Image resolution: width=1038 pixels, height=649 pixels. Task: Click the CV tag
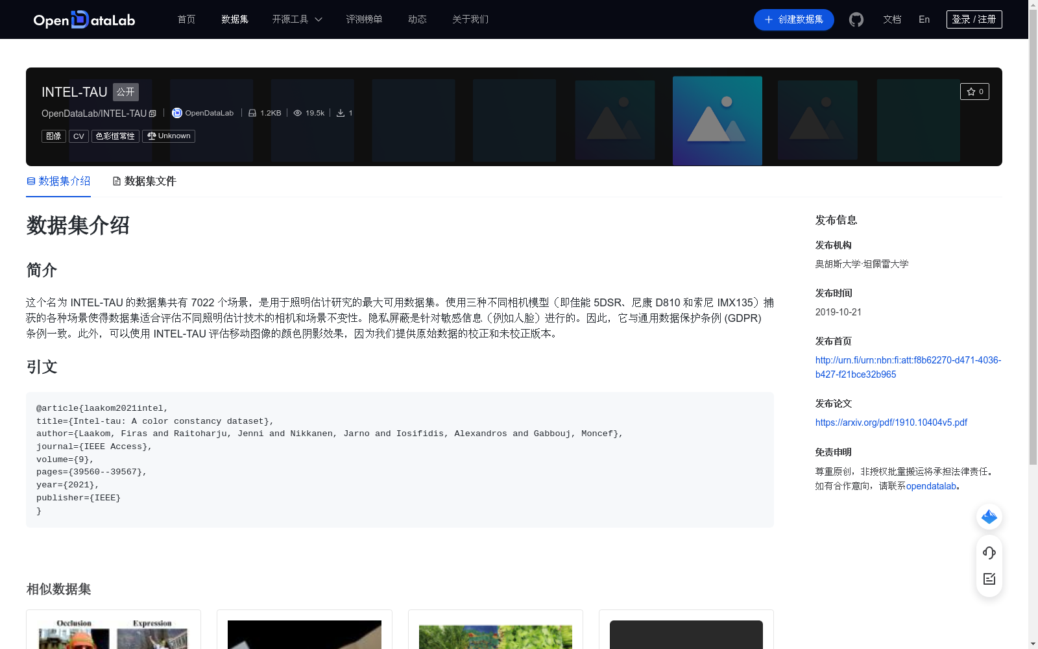coord(78,136)
